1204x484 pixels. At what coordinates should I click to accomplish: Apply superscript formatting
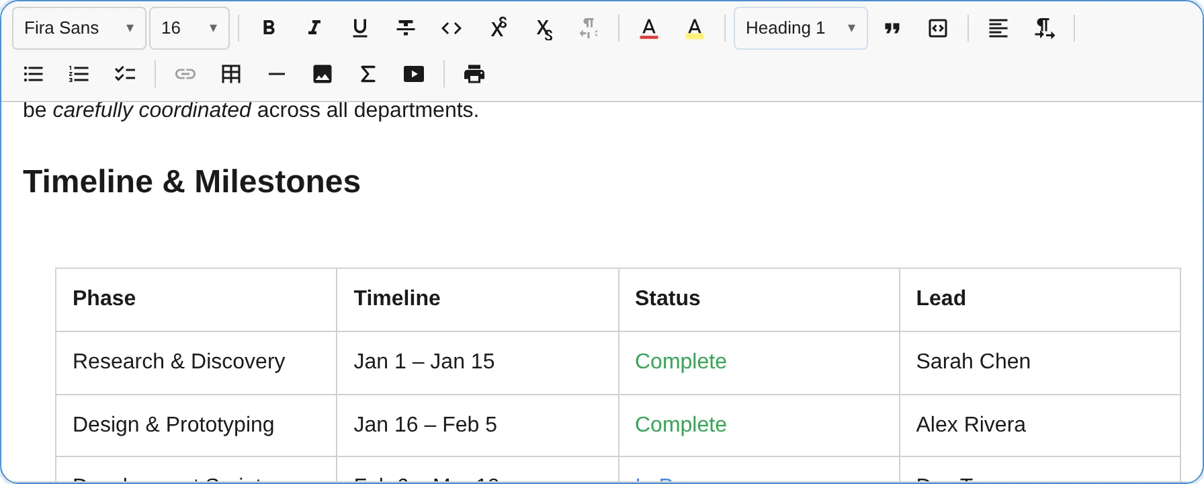(498, 28)
